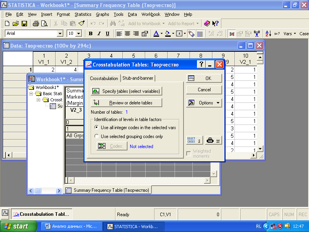Align text right in toolbar
This screenshot has height=232, width=309.
136,34
